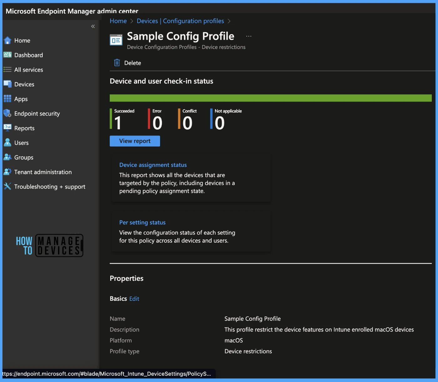The image size is (438, 382).
Task: Click the Platform field label
Action: pyautogui.click(x=121, y=340)
